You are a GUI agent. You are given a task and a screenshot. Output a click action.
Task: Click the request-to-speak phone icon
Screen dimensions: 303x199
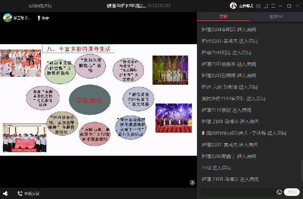click(x=20, y=193)
